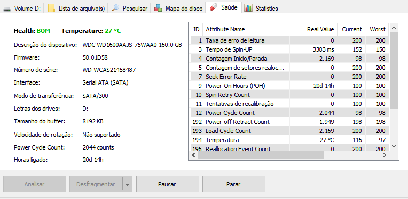Select the Contagem Início/Parada row
This screenshot has height=199, width=408.
(290, 59)
